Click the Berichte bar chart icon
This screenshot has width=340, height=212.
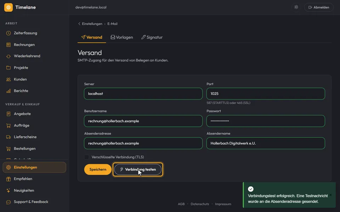[8, 91]
